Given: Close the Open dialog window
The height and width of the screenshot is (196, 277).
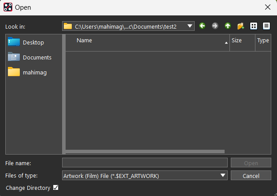Looking at the screenshot, I should (x=267, y=7).
